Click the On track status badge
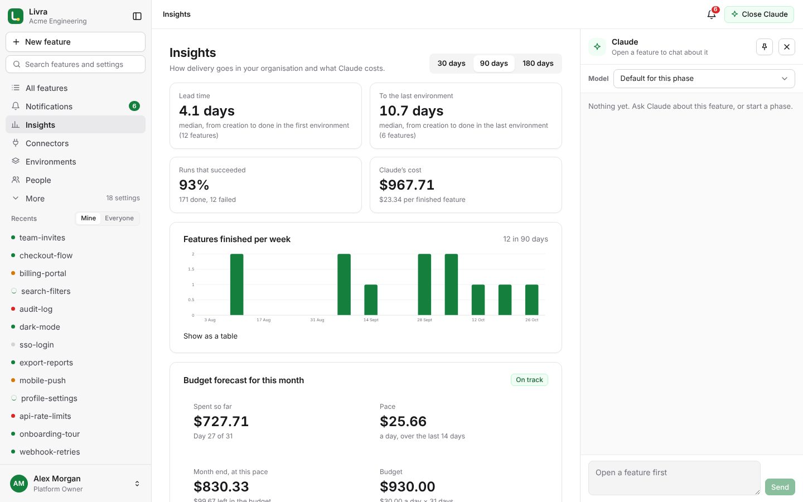This screenshot has height=502, width=803. pyautogui.click(x=529, y=380)
